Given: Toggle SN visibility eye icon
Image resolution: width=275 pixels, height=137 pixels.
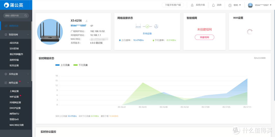Looking at the screenshot, I should (92, 26).
